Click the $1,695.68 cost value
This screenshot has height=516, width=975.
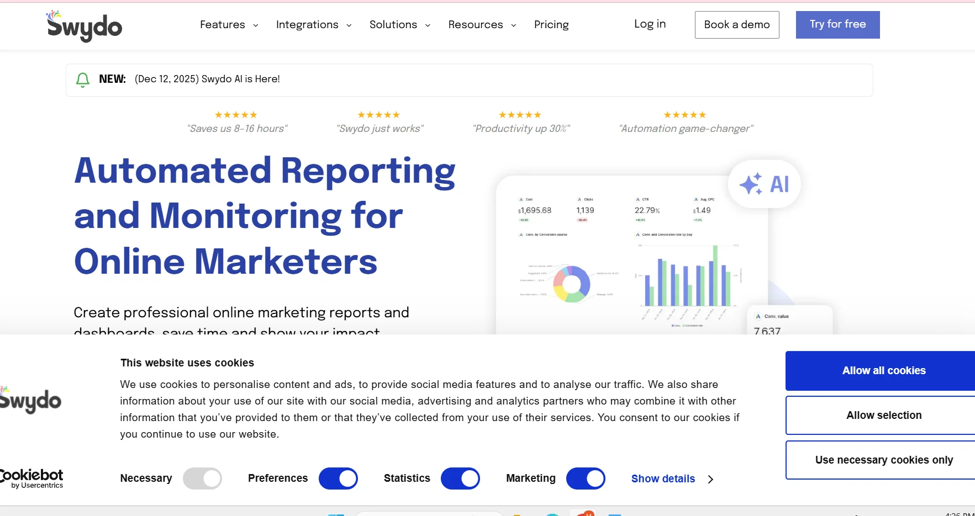point(535,210)
